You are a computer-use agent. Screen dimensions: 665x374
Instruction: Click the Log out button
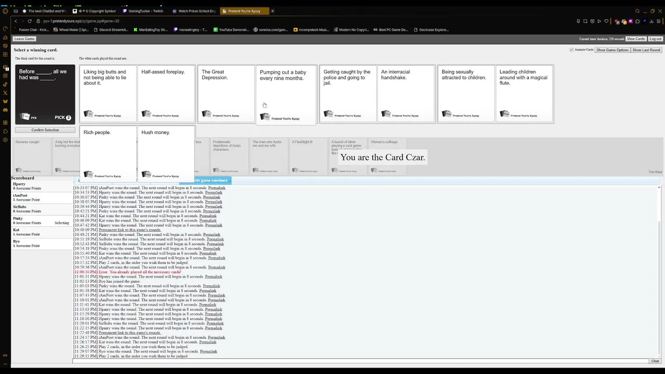(x=656, y=39)
